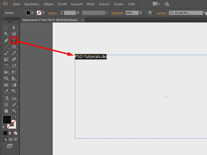Switch to Draw Normal mode
Screen dimensions: 207x155
[5, 139]
